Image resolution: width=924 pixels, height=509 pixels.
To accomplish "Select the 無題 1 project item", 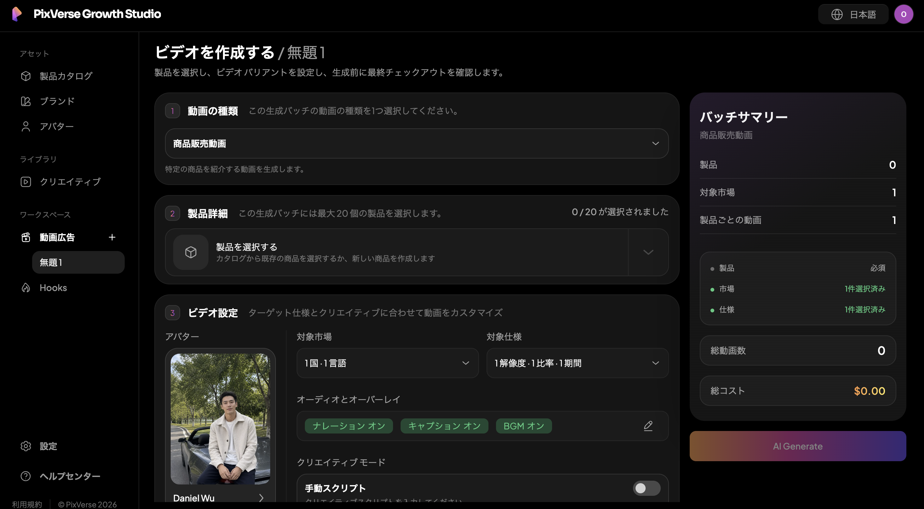I will (78, 263).
